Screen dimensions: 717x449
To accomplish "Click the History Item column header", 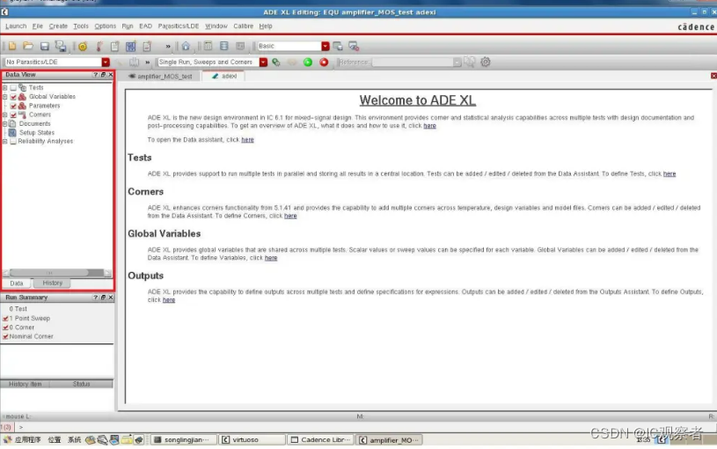I will click(26, 384).
